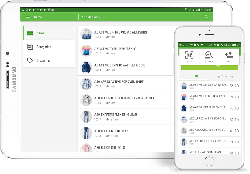
Task: Click the AEO Flex Pique Polo thumbnail
Action: coord(86,147)
